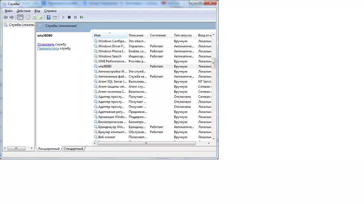This screenshot has width=364, height=204.
Task: Click the Stop service square icon
Action: 69,17
